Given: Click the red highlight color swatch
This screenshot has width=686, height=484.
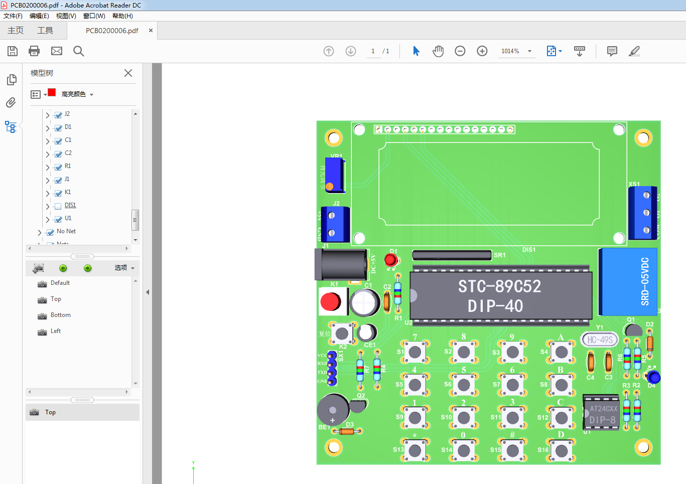Looking at the screenshot, I should pyautogui.click(x=52, y=92).
